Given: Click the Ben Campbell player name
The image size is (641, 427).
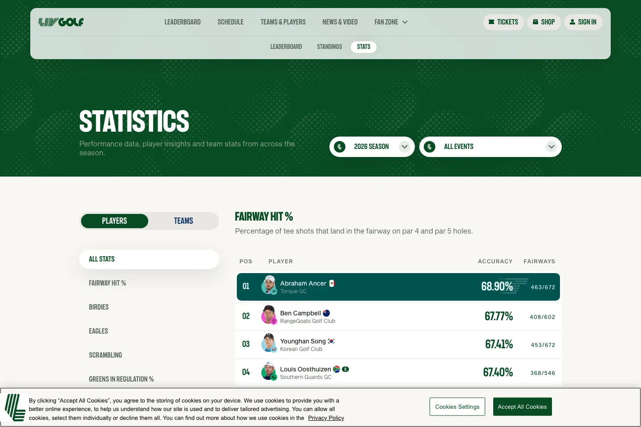Looking at the screenshot, I should tap(300, 313).
